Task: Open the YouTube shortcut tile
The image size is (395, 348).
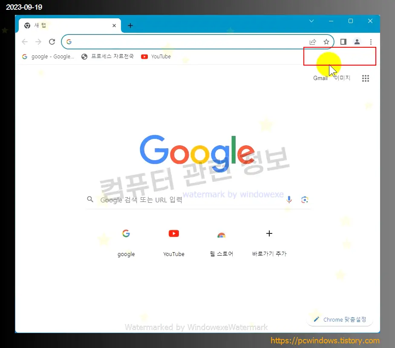Action: [174, 242]
